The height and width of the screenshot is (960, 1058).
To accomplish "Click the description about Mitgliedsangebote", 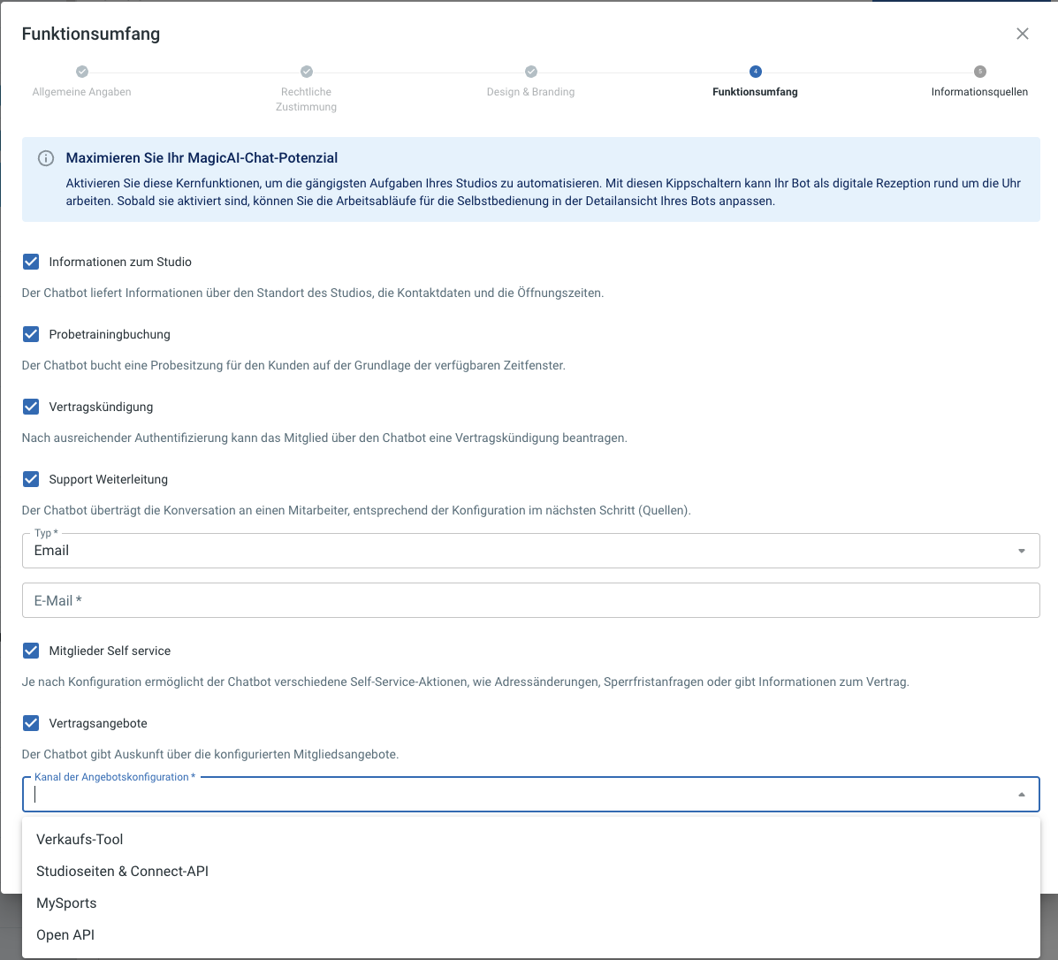I will click(210, 754).
